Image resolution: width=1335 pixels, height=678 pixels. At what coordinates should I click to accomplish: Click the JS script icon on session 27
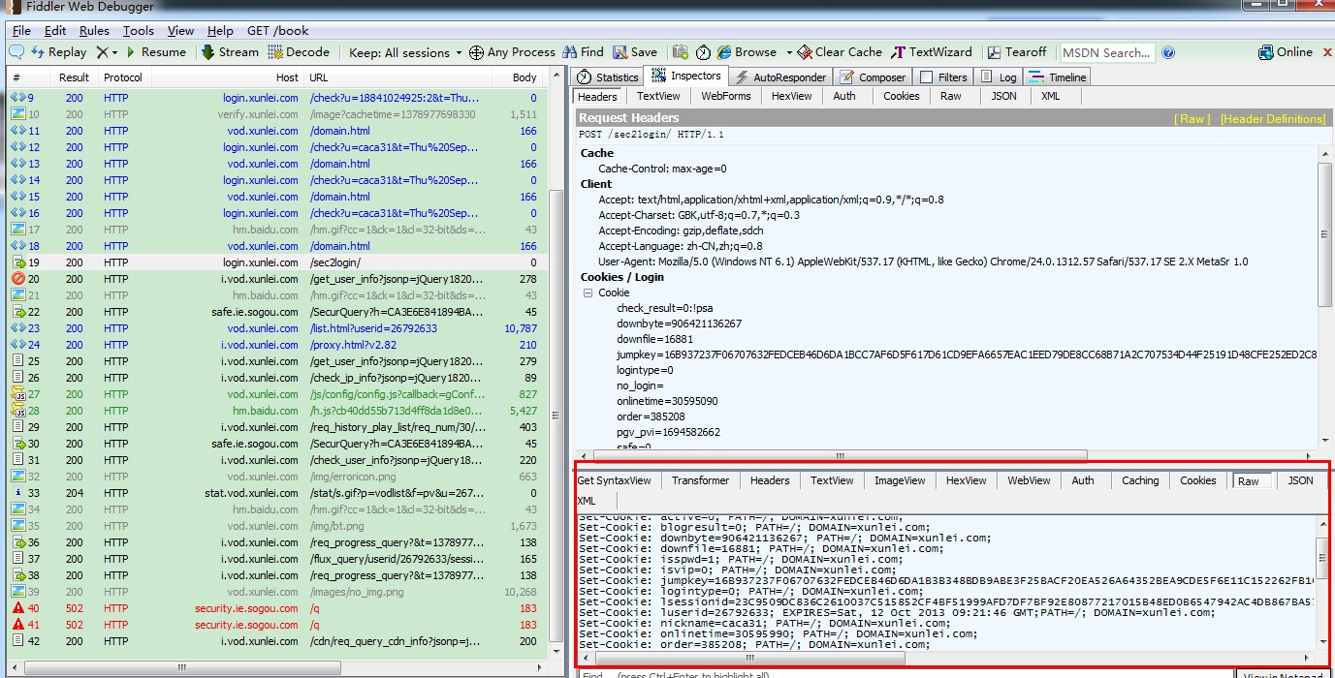pyautogui.click(x=18, y=394)
